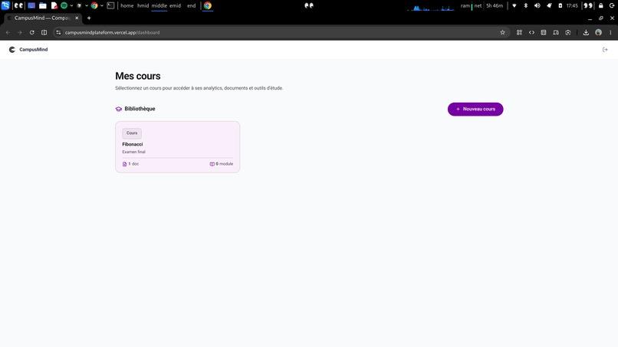Switch to the emid workspace

click(175, 6)
